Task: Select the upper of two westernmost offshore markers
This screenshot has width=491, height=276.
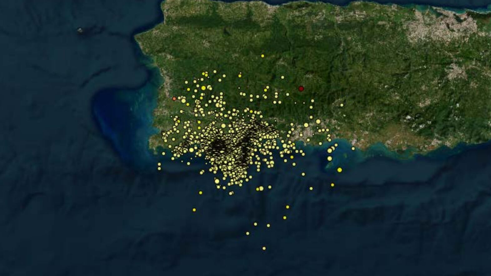Action: click(x=159, y=164)
